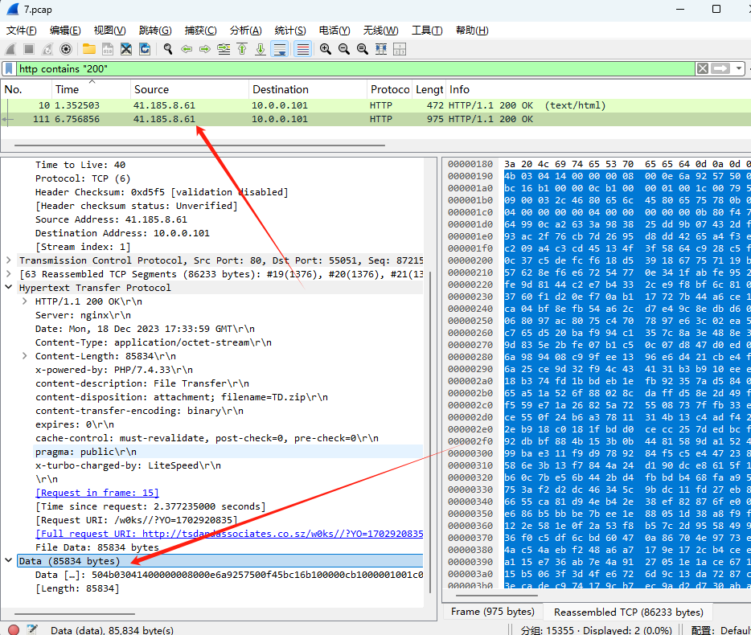Stop the running capture (square icon)

pyautogui.click(x=29, y=49)
